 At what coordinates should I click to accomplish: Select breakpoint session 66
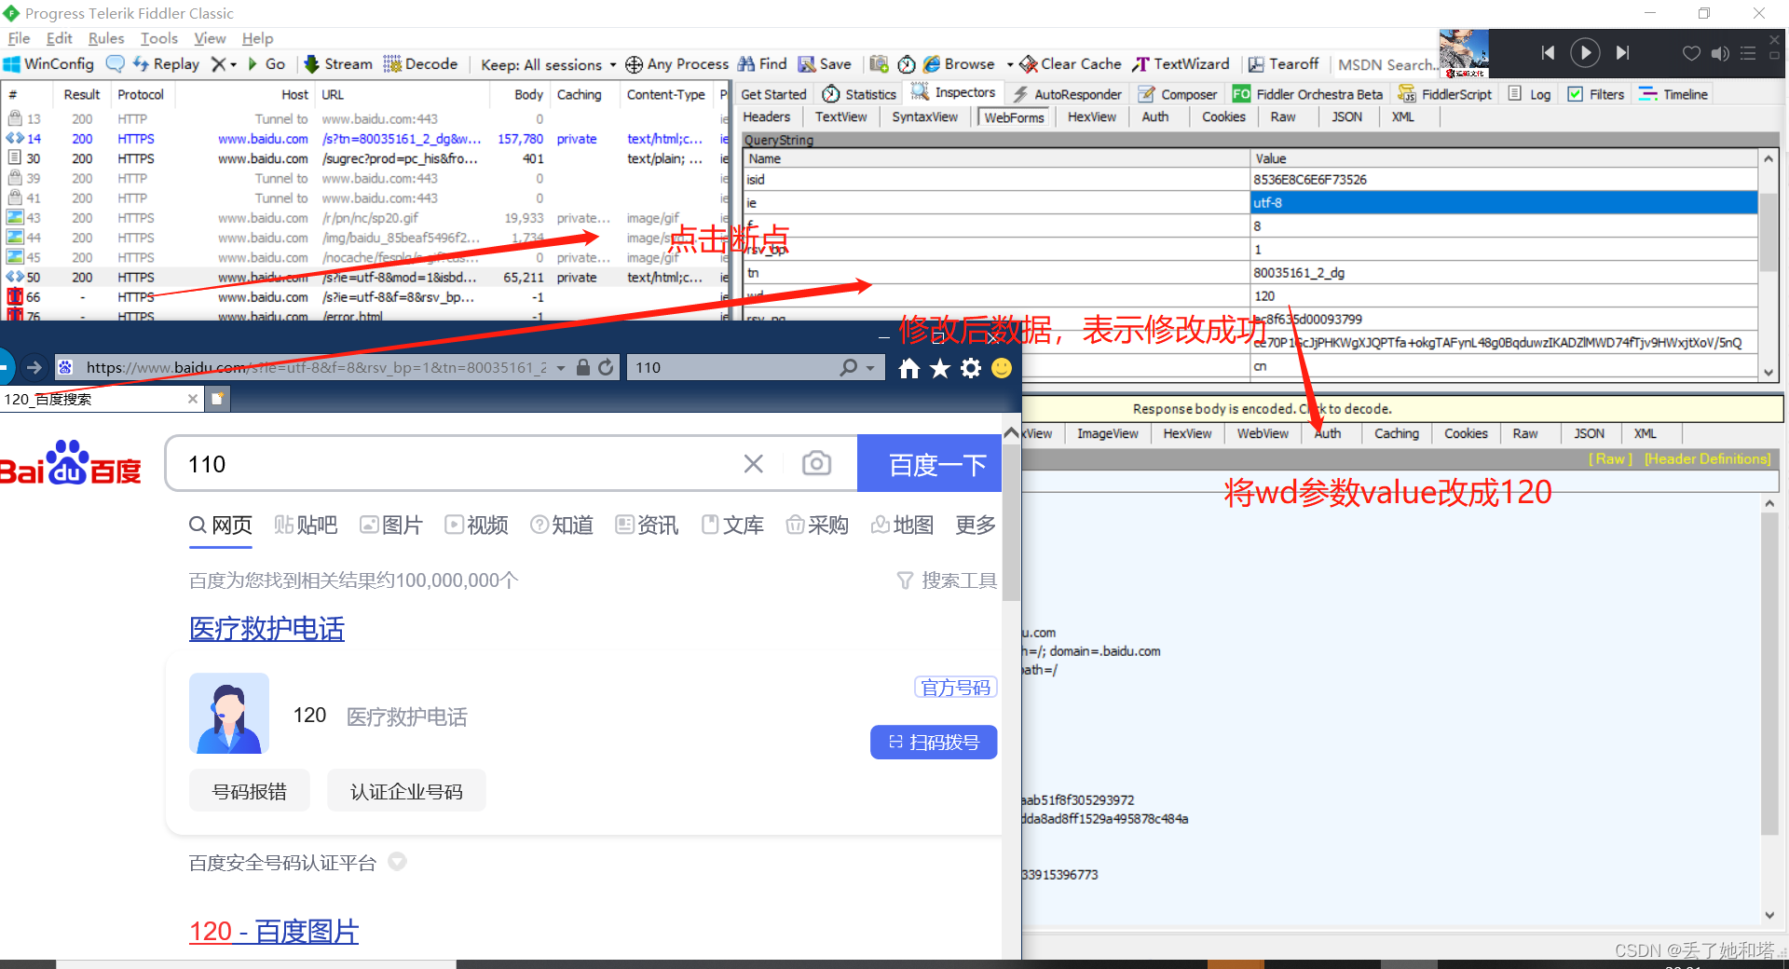click(363, 297)
